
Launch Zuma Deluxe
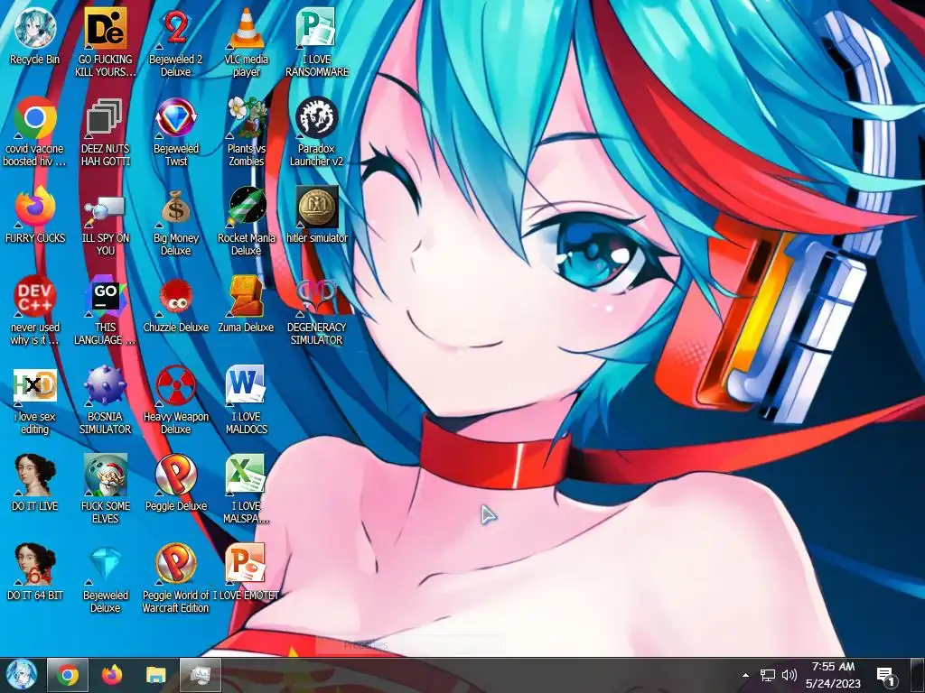[246, 304]
